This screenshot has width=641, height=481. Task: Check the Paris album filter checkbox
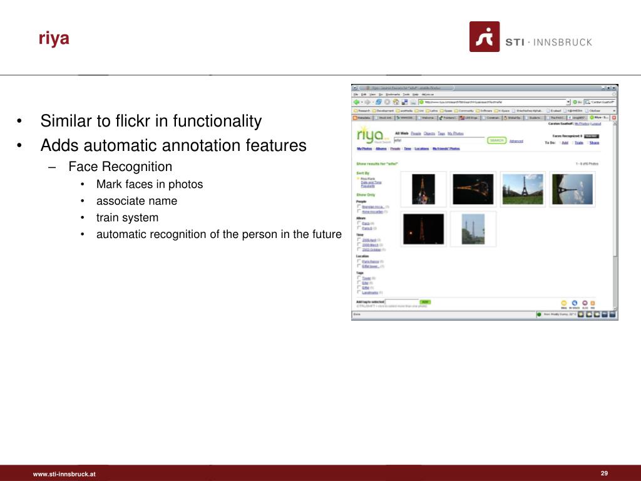click(359, 224)
